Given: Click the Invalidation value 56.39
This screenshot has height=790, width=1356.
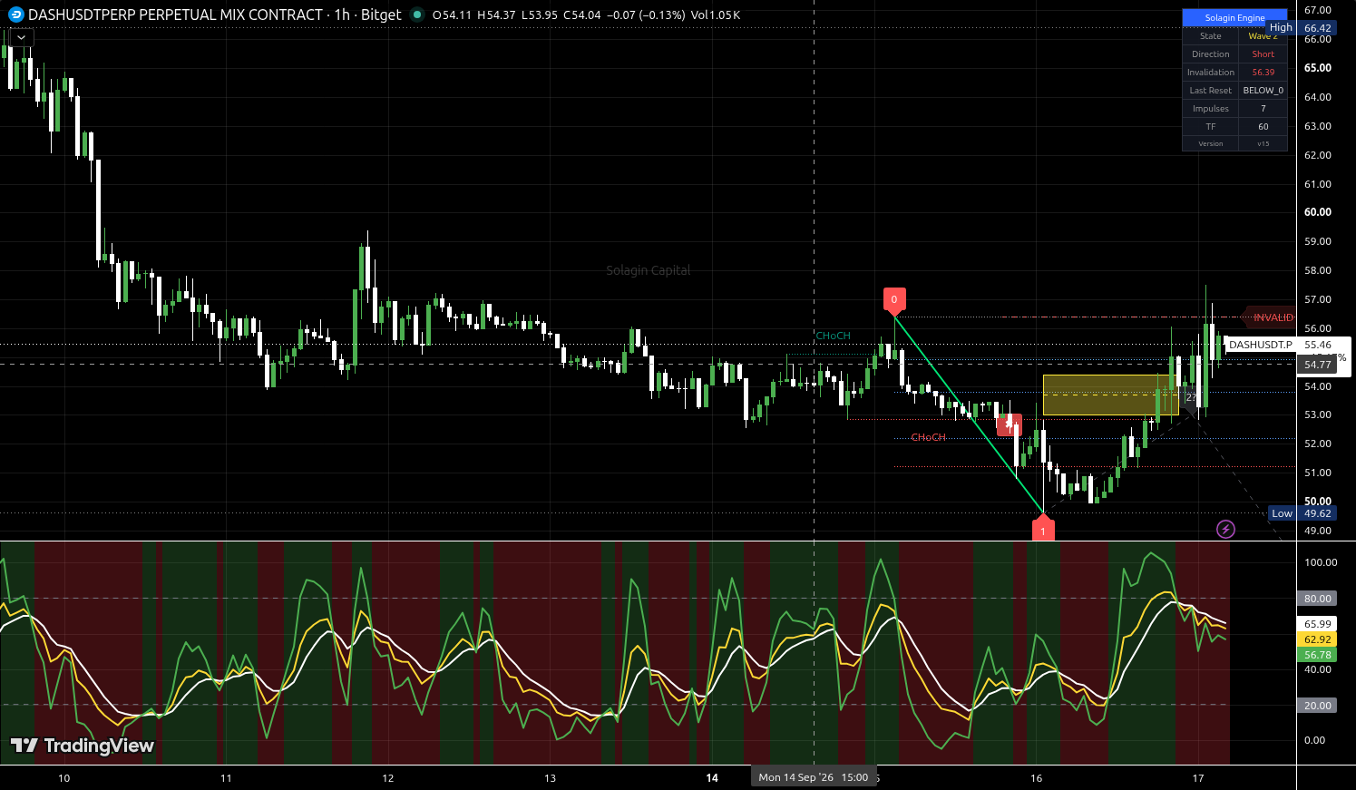Looking at the screenshot, I should 1263,73.
